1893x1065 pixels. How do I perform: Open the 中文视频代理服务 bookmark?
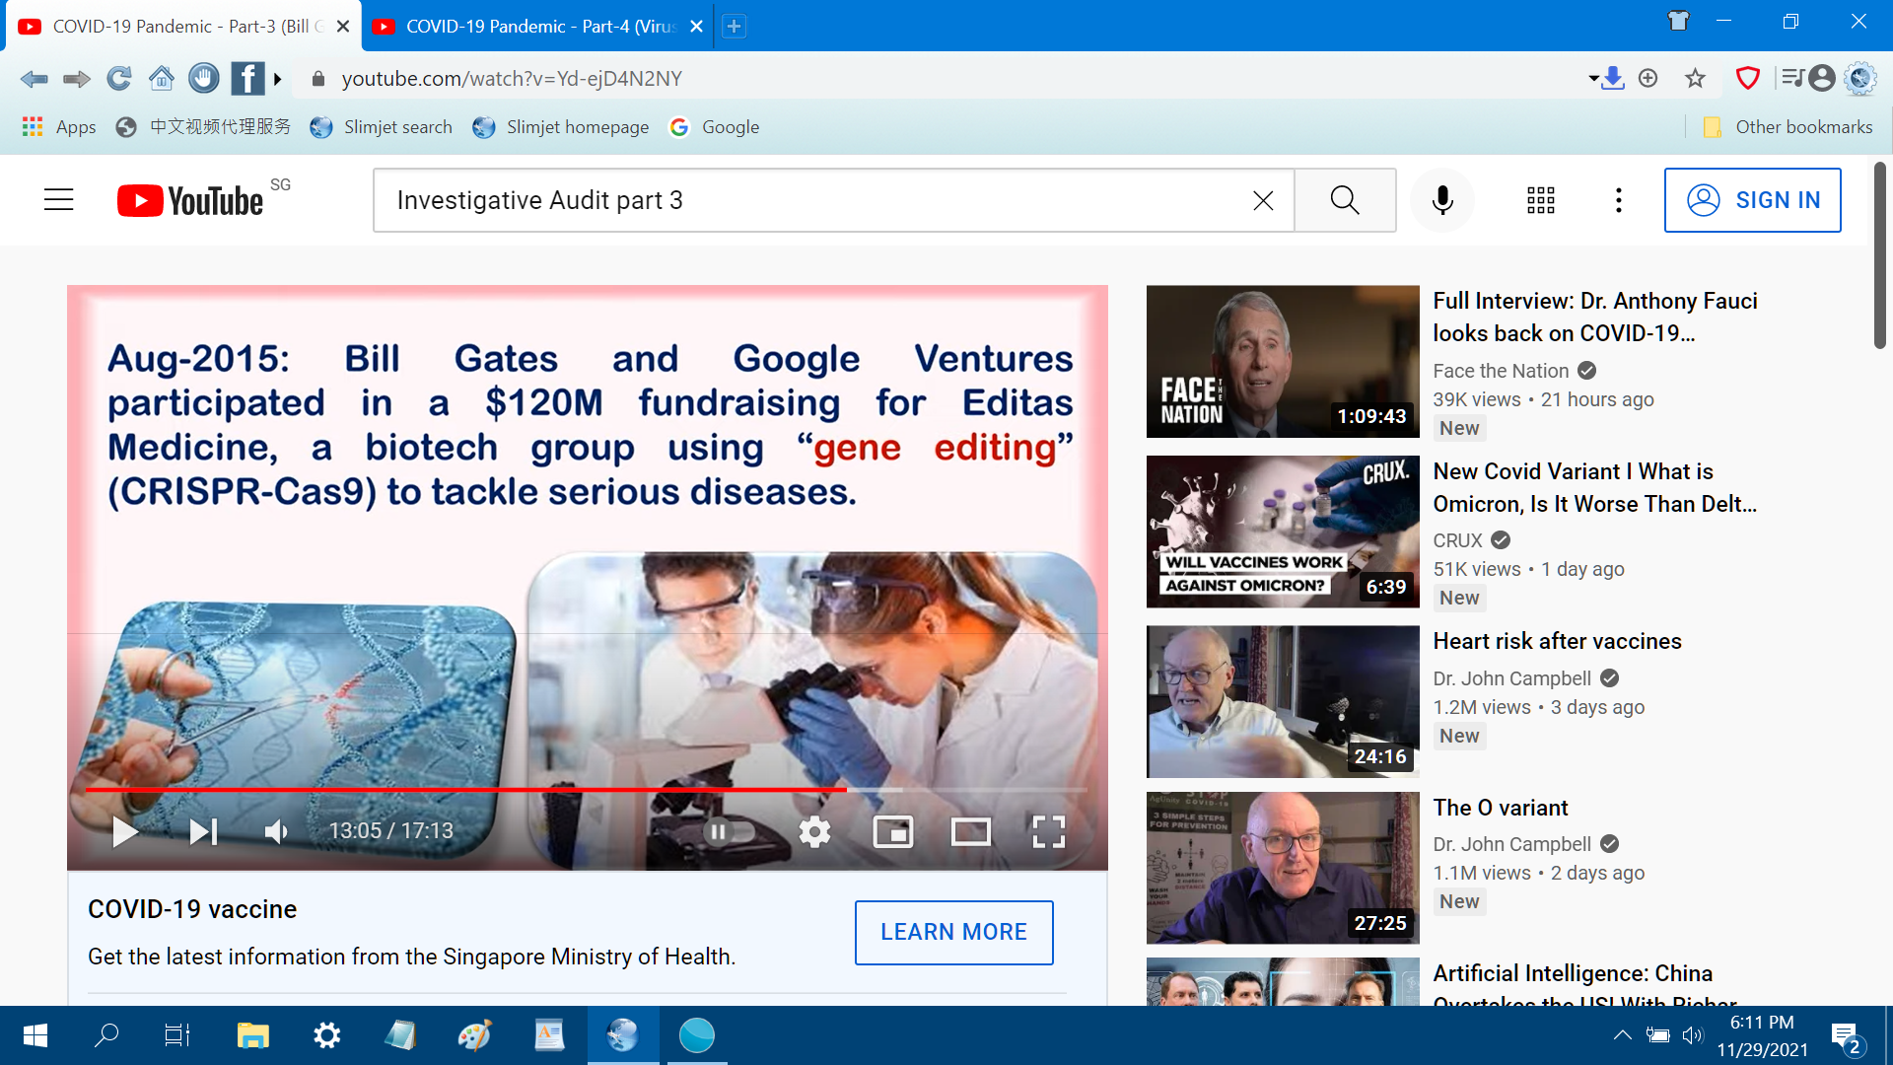(x=203, y=127)
